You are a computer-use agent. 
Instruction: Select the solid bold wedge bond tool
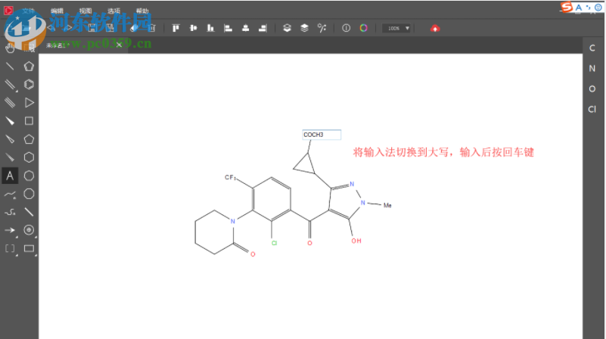10,121
